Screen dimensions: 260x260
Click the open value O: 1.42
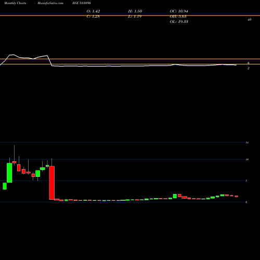pos(93,11)
